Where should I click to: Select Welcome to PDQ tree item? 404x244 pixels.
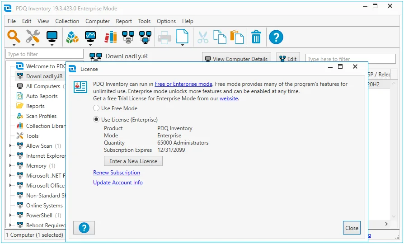[46, 66]
